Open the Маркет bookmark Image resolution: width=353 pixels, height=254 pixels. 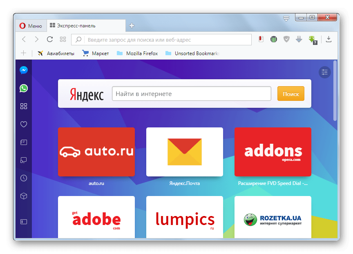pos(96,53)
